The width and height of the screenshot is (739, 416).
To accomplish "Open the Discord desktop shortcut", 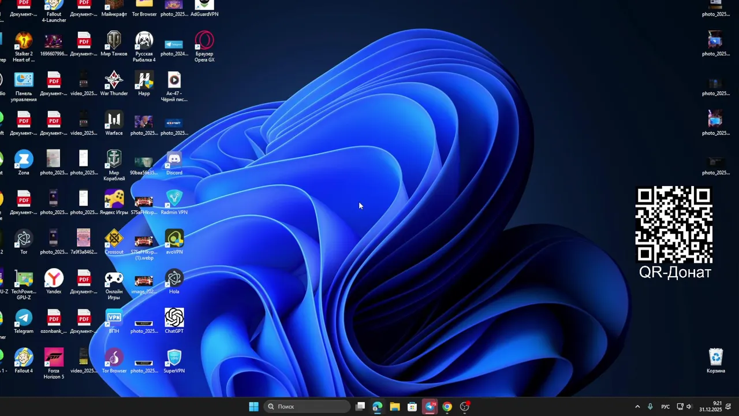I will 174,163.
